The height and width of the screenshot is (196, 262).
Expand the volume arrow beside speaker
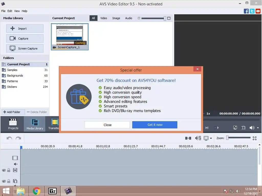click(258, 128)
